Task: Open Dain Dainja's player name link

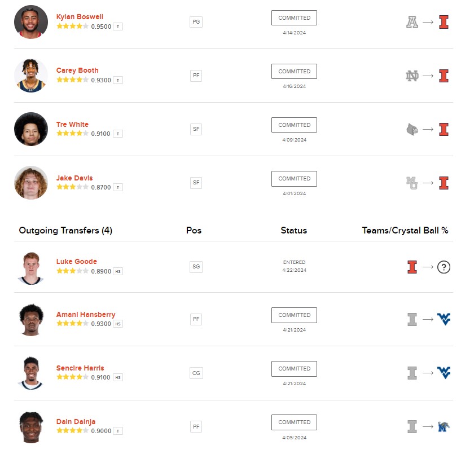Action: [76, 422]
